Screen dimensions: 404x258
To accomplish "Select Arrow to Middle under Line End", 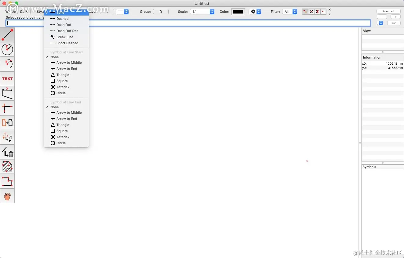I will [66, 113].
